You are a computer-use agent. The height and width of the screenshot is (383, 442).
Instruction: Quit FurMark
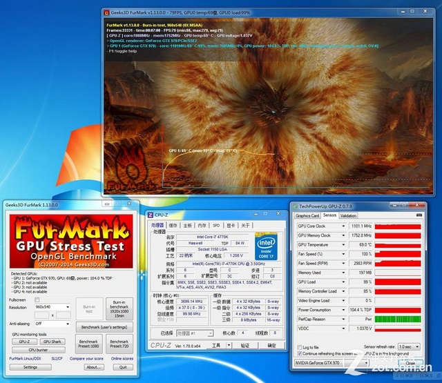pos(123,367)
